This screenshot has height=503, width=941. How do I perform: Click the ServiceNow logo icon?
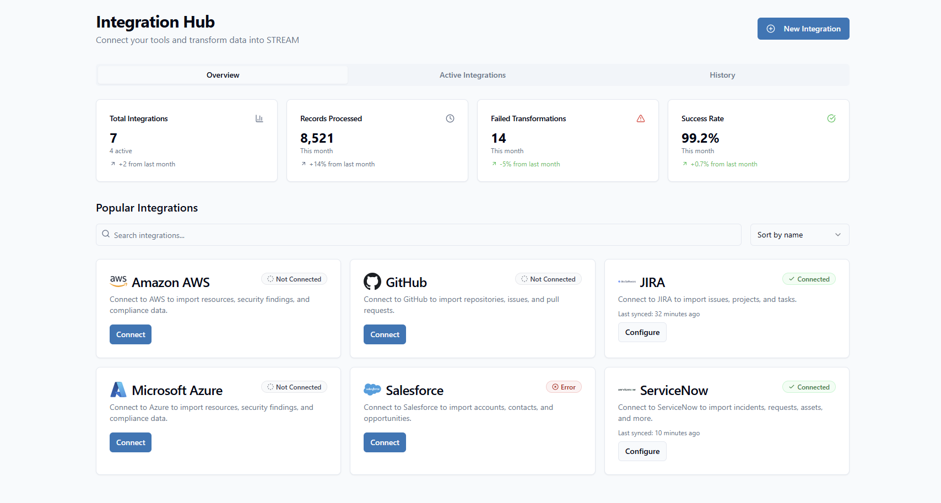[627, 390]
